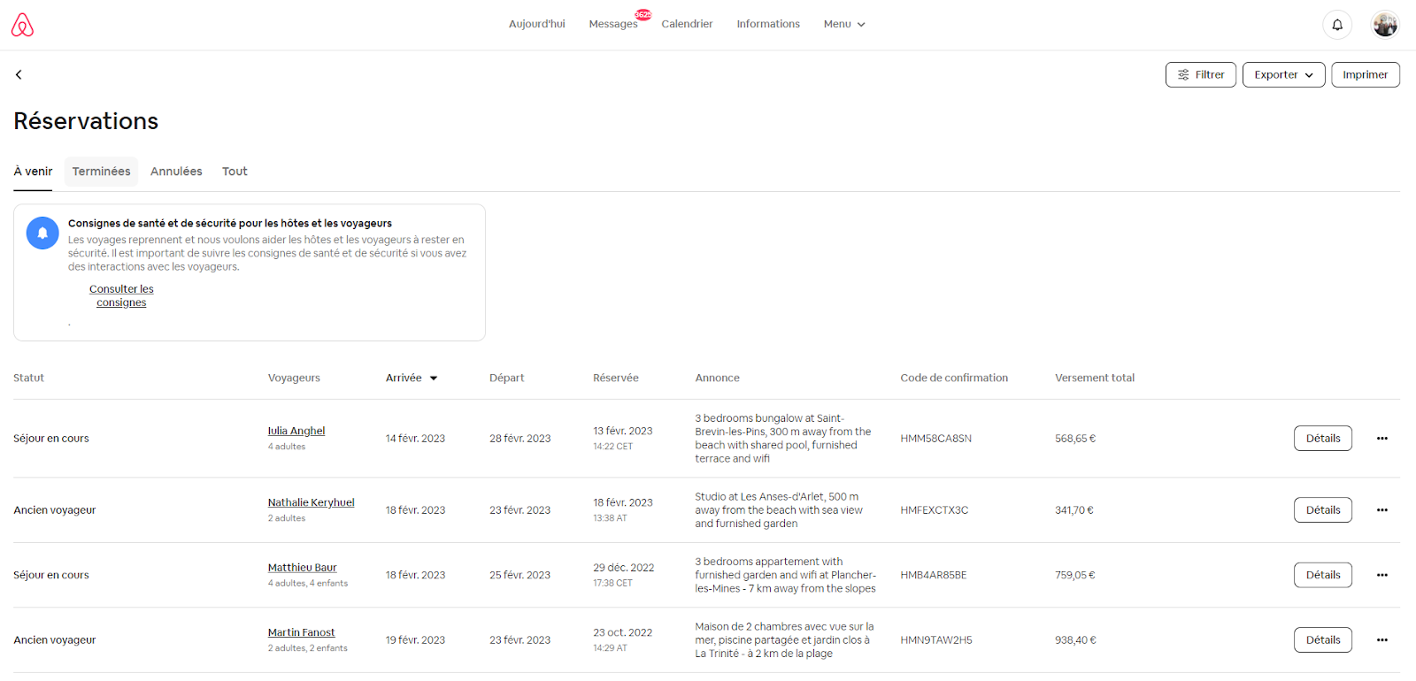Sort by the Arrivée column arrow
Image resolution: width=1416 pixels, height=681 pixels.
(x=434, y=379)
